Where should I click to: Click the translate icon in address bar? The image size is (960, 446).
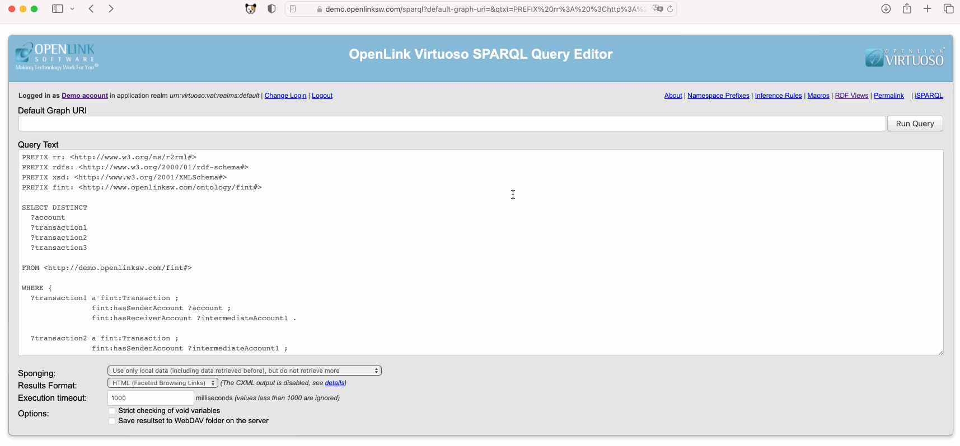click(x=658, y=9)
